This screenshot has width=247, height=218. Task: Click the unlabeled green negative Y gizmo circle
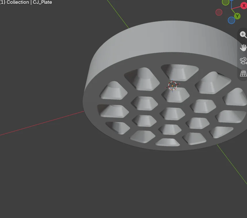pos(225,2)
